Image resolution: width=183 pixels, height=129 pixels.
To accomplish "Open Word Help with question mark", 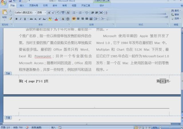I will tap(182, 5).
